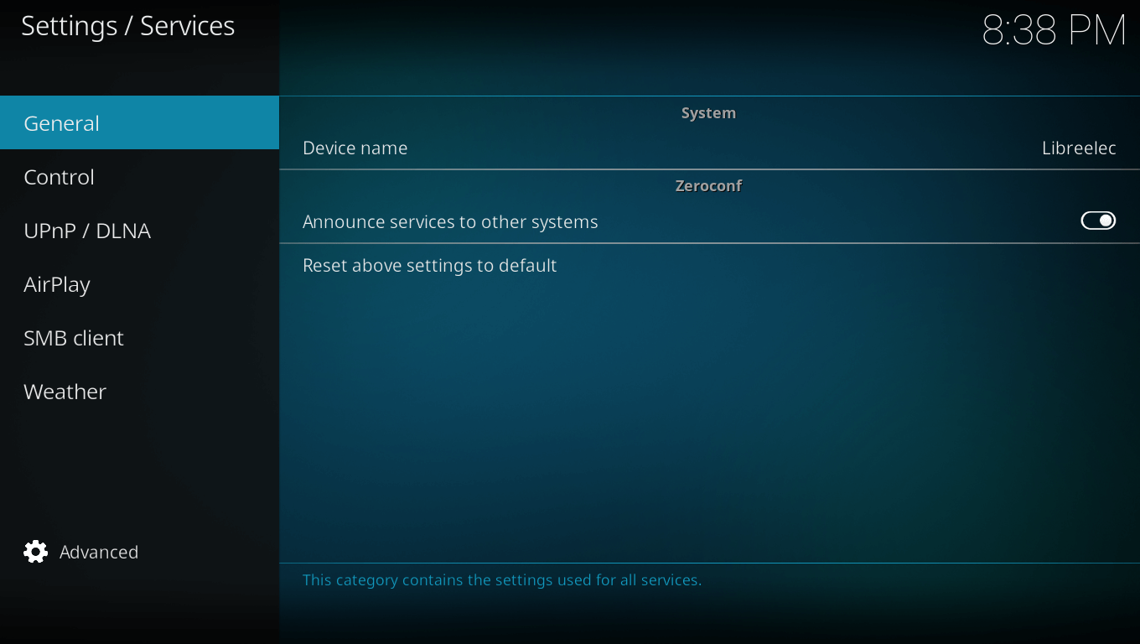The height and width of the screenshot is (644, 1140).
Task: Switch to the UPnP / DLNA category
Action: click(x=87, y=231)
